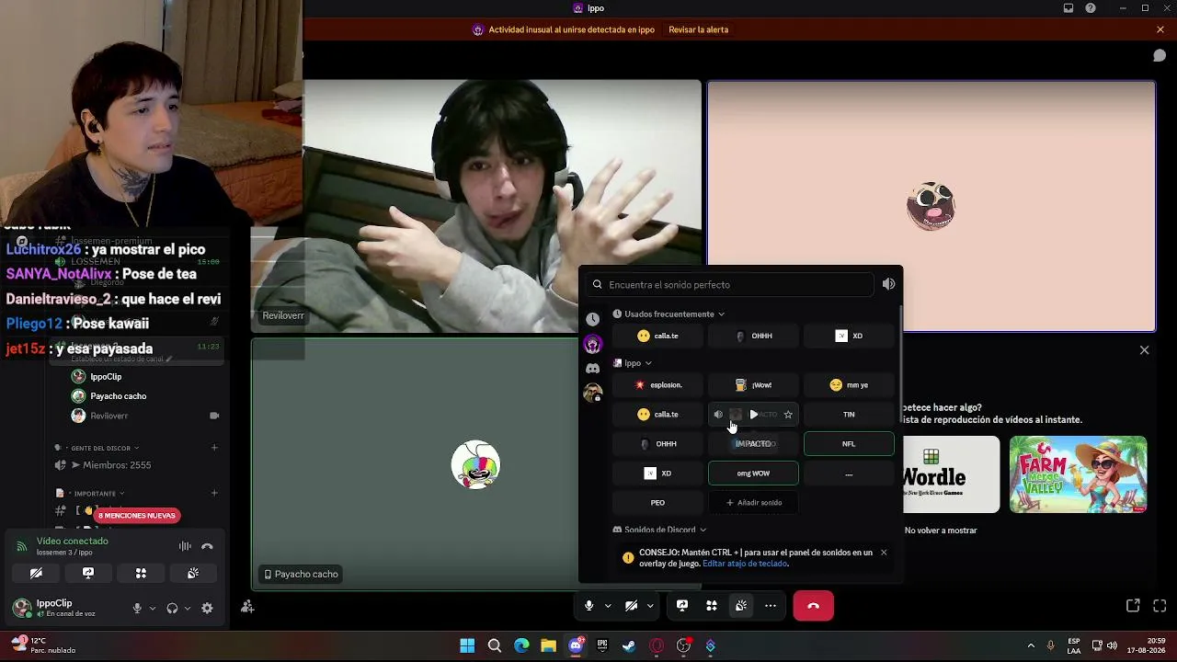Toggle camera button in voice panel
Screen dimensions: 1177x662
tap(36, 573)
